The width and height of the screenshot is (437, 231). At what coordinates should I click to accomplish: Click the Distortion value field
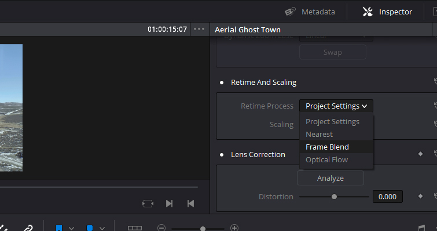(387, 196)
